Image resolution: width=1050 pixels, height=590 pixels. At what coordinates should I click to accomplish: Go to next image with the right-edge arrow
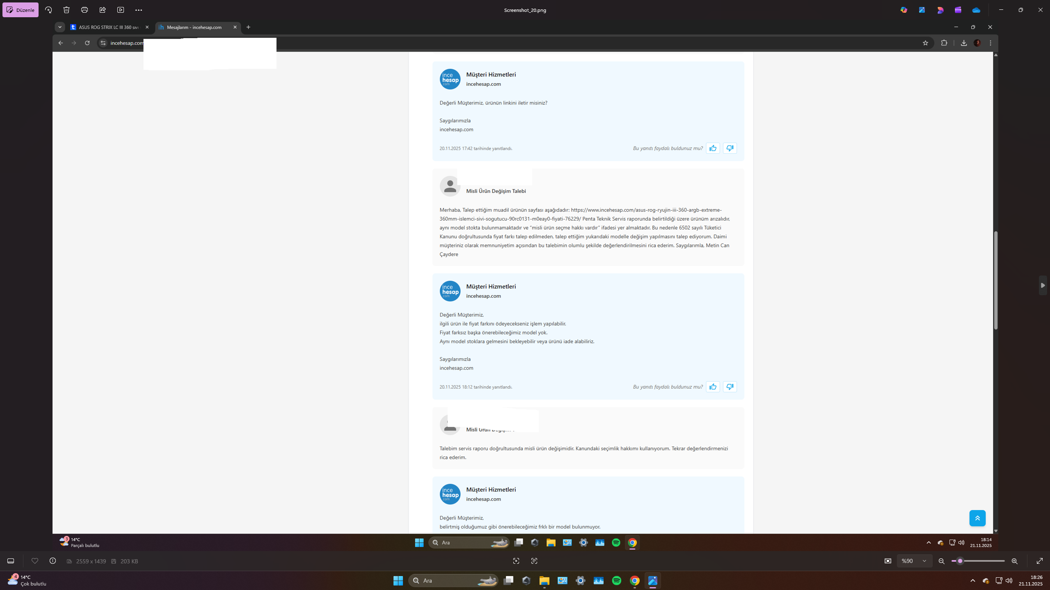(x=1043, y=285)
